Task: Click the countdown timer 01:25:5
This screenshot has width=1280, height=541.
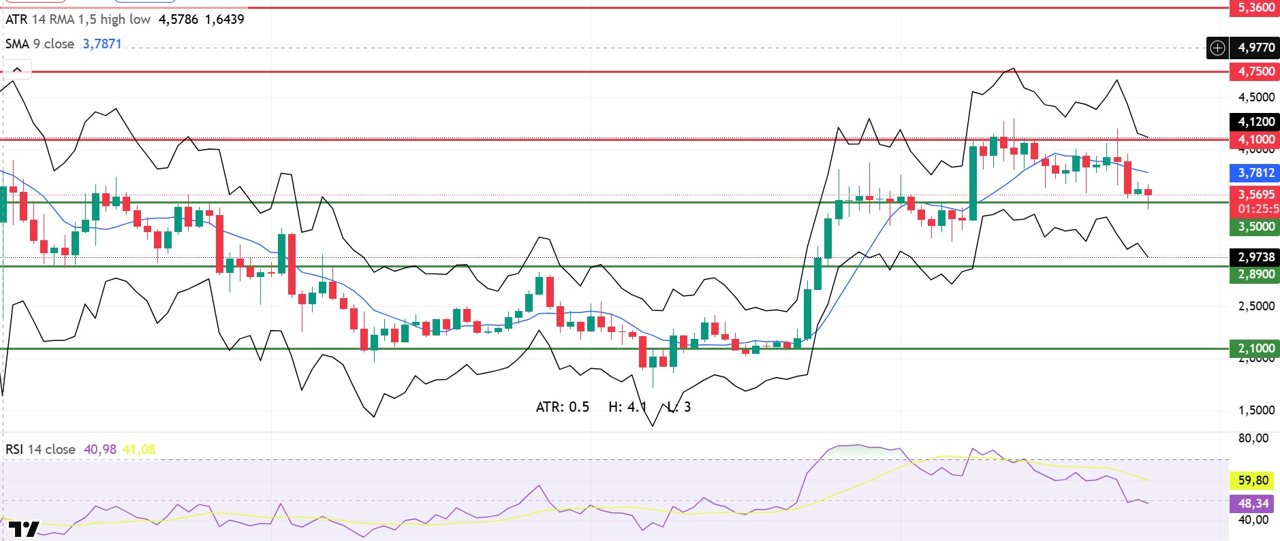Action: tap(1258, 209)
